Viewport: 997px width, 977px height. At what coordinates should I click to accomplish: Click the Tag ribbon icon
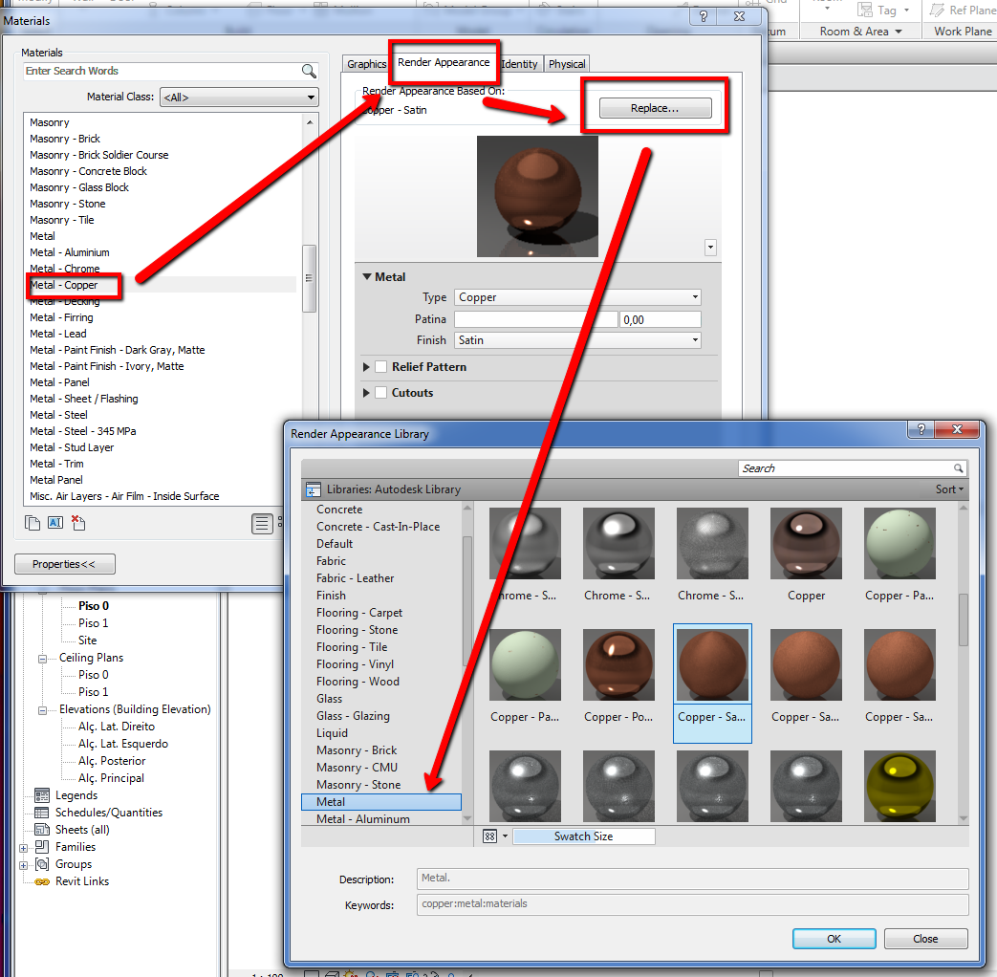(x=865, y=10)
